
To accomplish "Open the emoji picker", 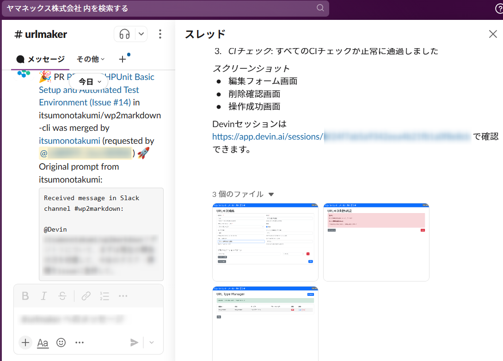I will (x=61, y=343).
